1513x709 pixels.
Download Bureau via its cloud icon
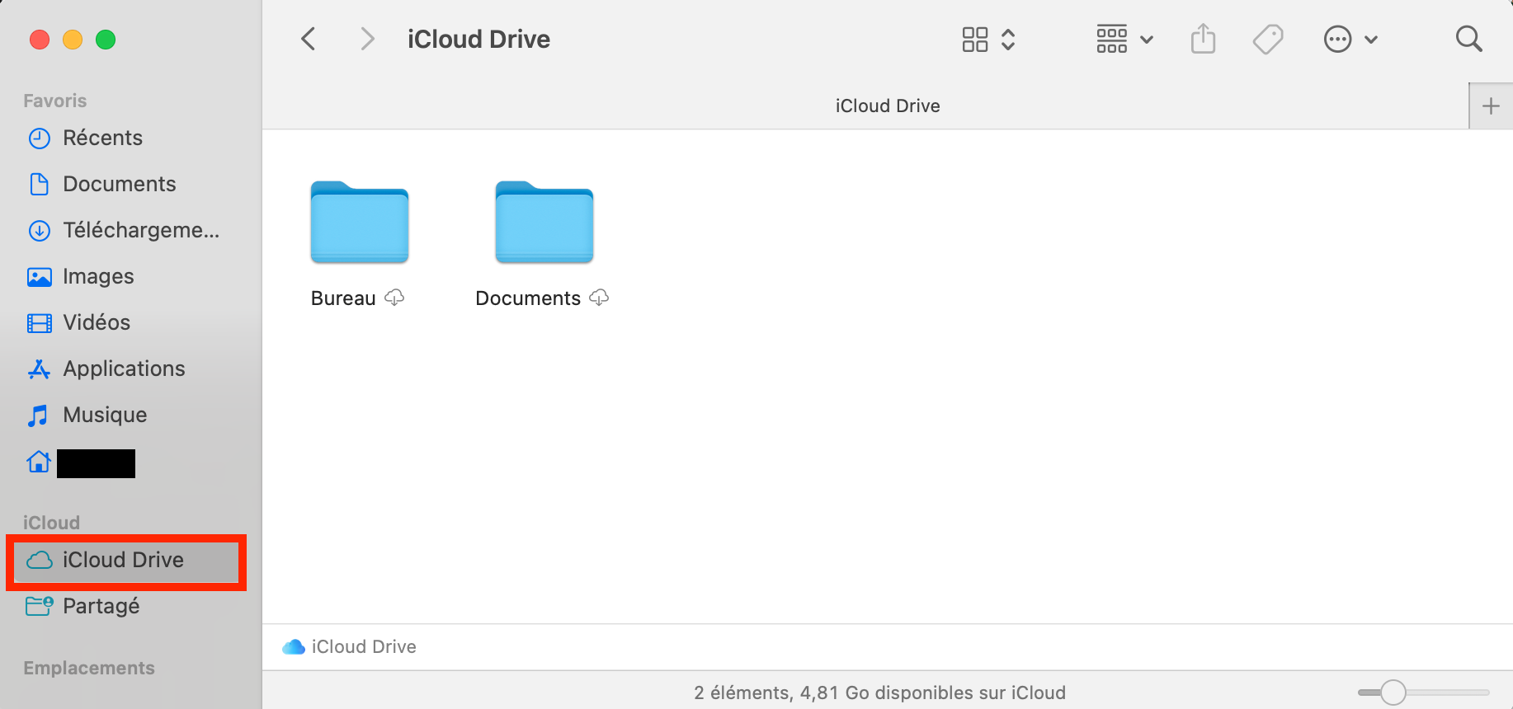(394, 298)
